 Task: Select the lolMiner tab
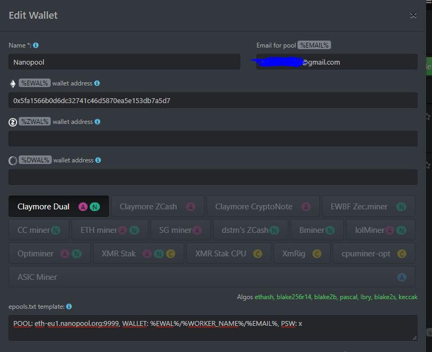[381, 230]
